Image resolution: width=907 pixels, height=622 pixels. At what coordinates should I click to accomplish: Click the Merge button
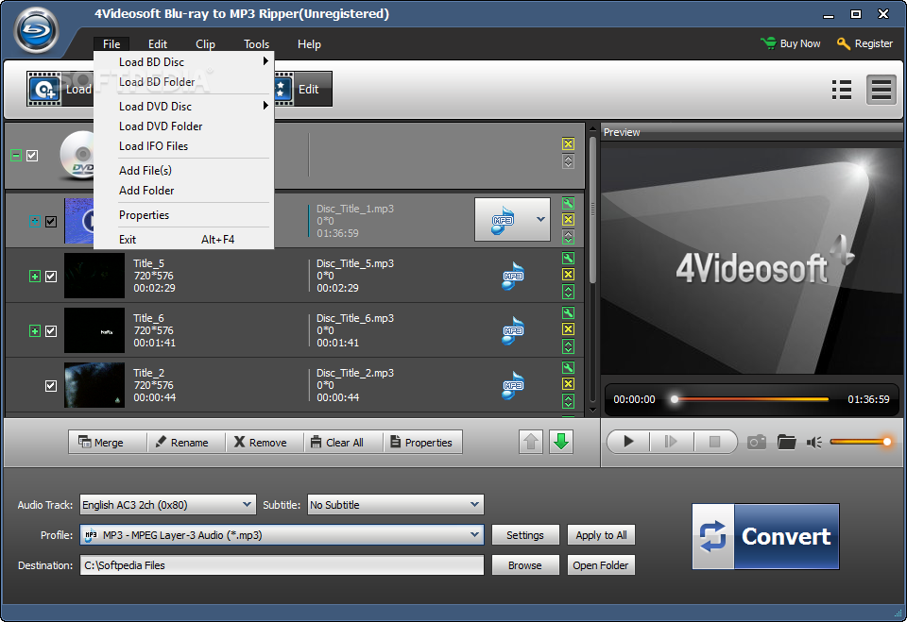coord(108,443)
